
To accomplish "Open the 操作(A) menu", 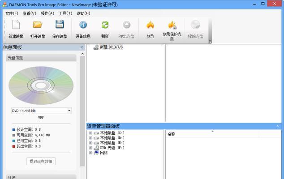I will click(47, 13).
